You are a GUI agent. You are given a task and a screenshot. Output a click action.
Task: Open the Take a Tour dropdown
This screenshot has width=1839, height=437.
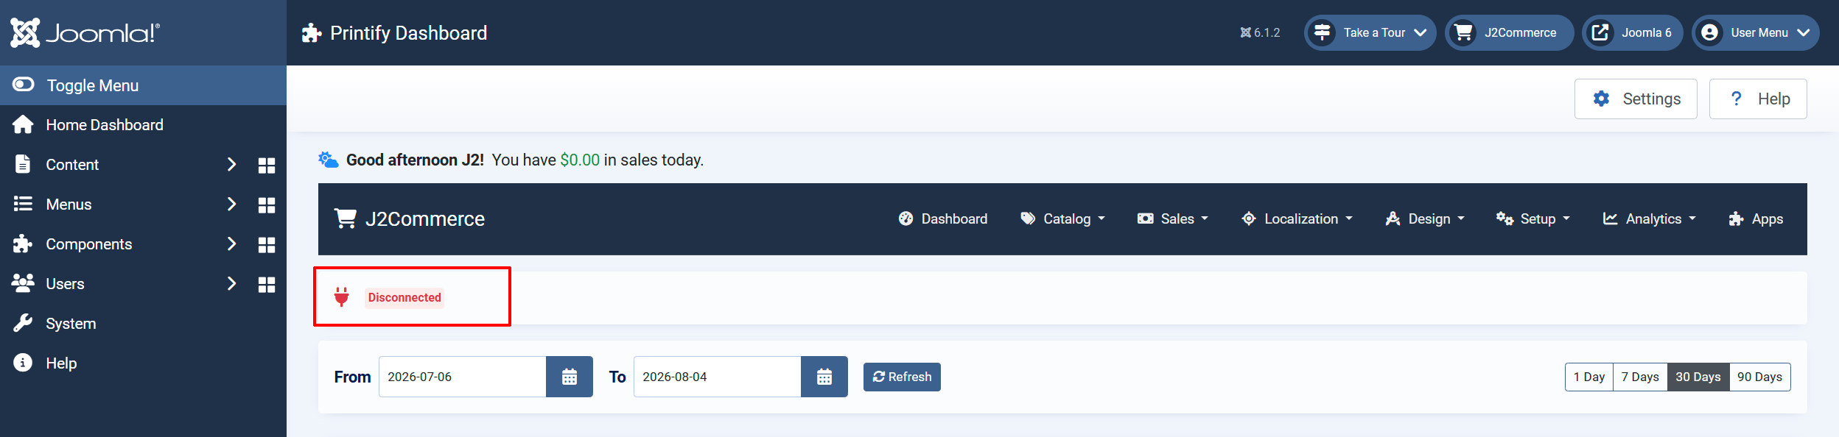click(x=1370, y=32)
